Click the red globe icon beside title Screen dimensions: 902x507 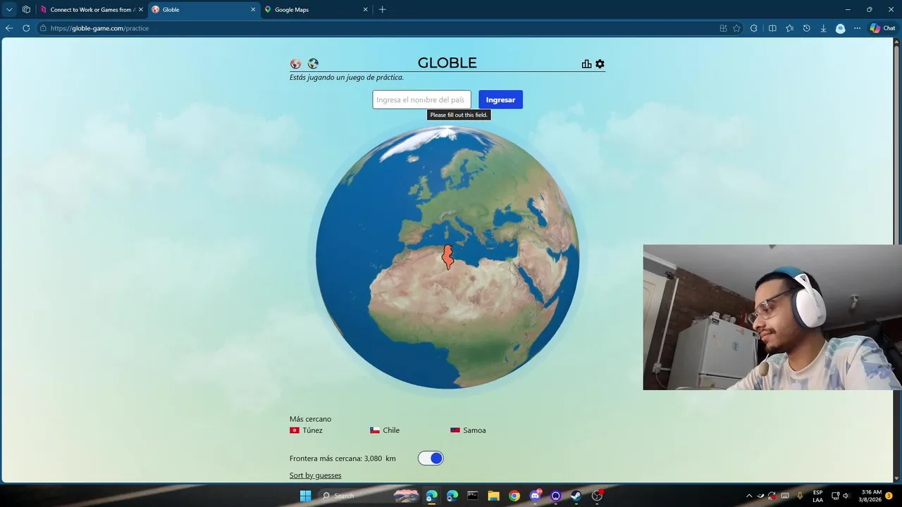click(x=296, y=64)
